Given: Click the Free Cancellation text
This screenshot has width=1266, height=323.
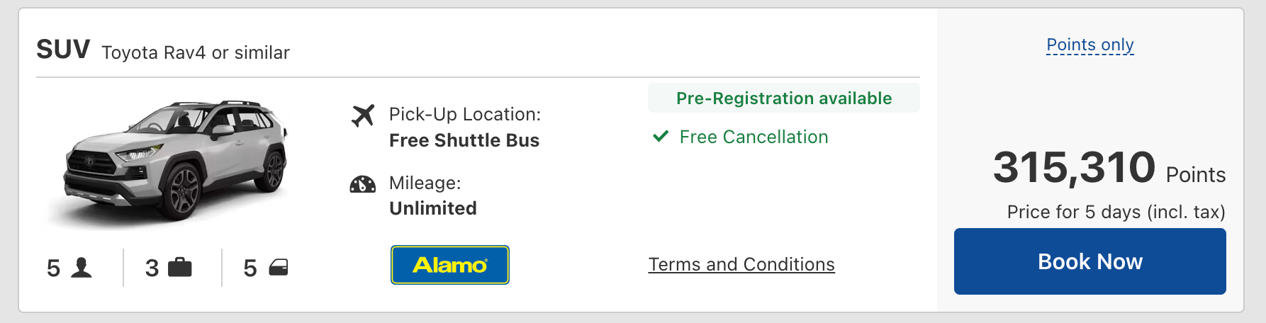Looking at the screenshot, I should pyautogui.click(x=754, y=137).
